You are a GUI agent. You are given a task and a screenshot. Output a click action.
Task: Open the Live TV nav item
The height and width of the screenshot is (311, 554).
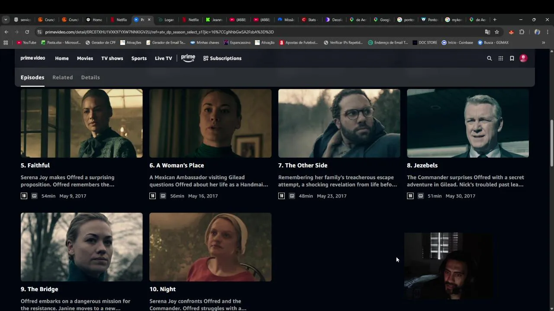tap(163, 58)
